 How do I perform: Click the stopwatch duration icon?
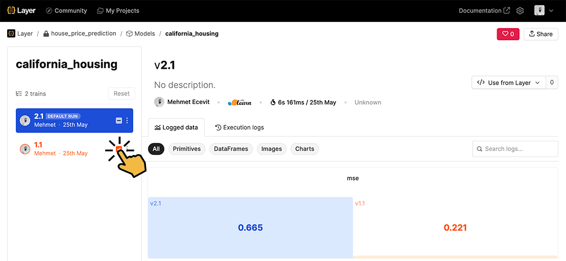click(273, 102)
